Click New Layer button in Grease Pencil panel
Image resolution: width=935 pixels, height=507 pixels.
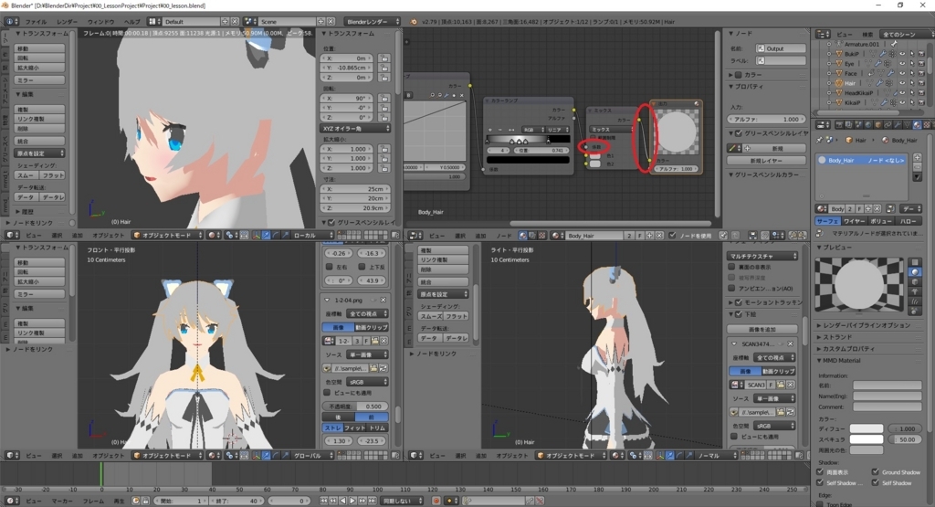pyautogui.click(x=766, y=161)
